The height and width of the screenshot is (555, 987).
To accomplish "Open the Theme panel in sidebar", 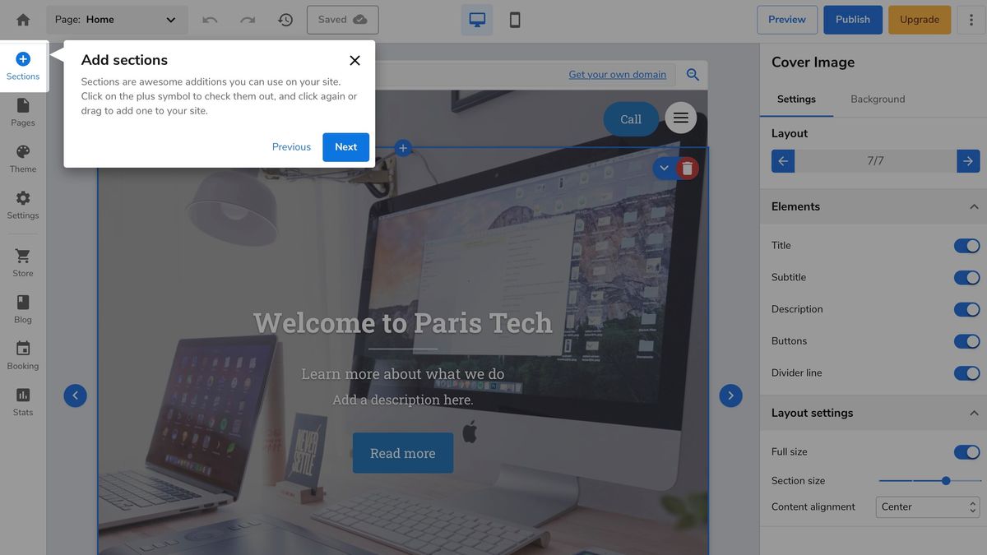I will click(22, 157).
